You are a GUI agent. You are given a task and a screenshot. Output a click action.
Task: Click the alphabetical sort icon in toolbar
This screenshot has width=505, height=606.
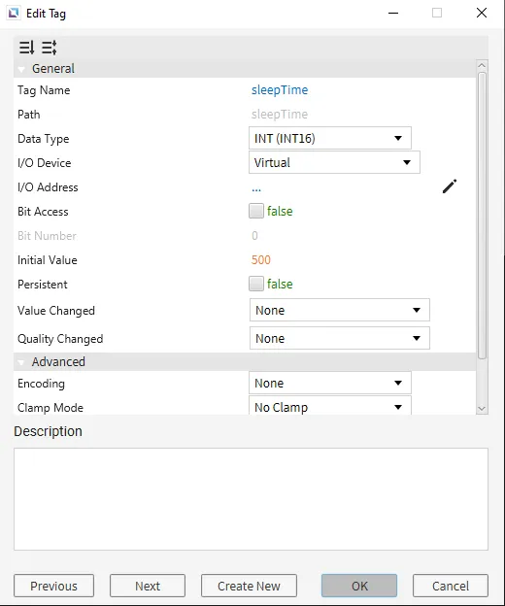[50, 48]
